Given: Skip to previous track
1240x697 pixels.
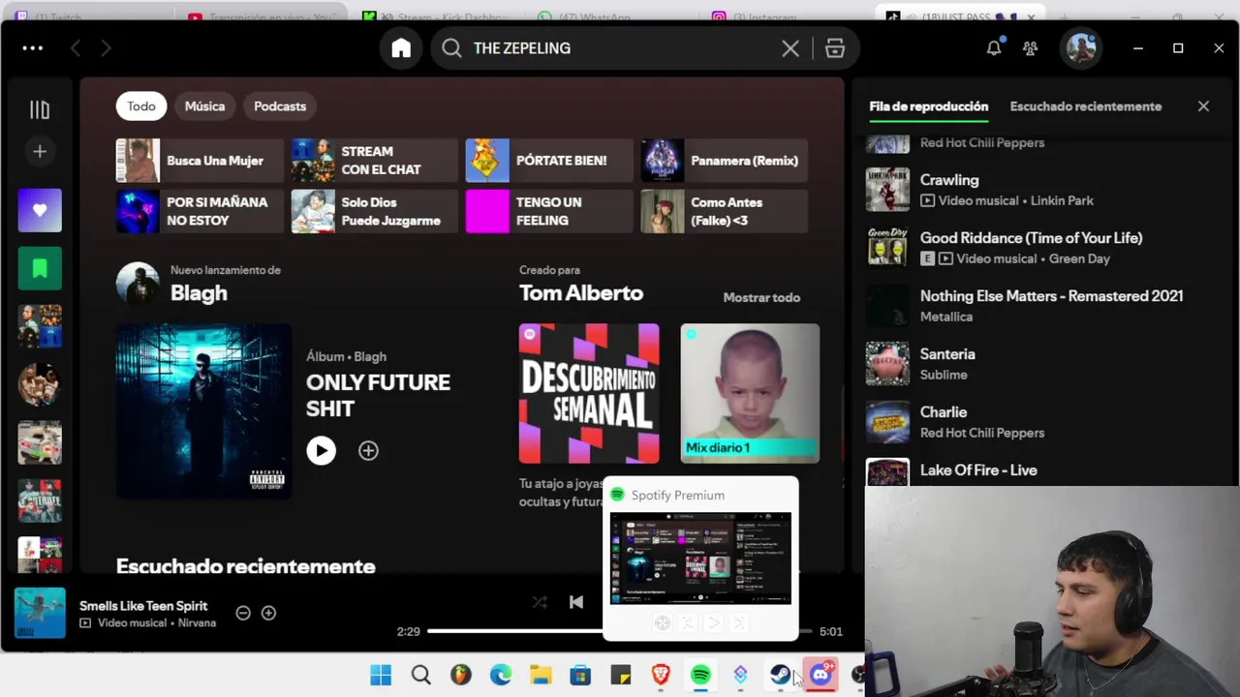Looking at the screenshot, I should [576, 602].
